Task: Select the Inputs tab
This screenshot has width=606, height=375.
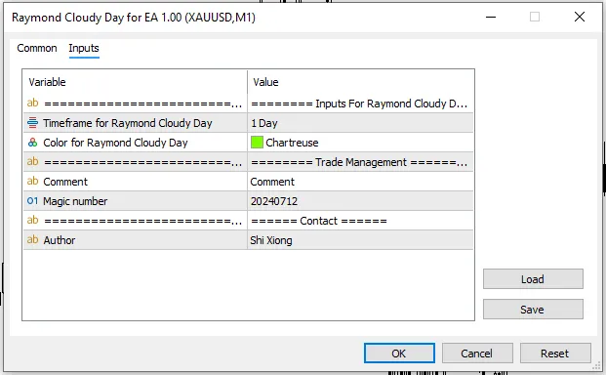Action: coord(84,48)
